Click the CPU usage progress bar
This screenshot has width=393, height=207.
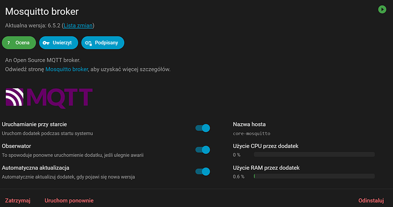pos(314,155)
